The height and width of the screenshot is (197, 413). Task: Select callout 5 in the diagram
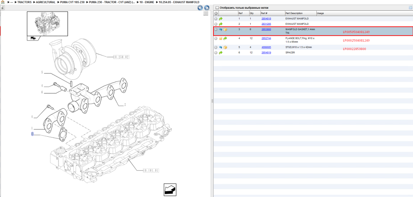click(42, 72)
